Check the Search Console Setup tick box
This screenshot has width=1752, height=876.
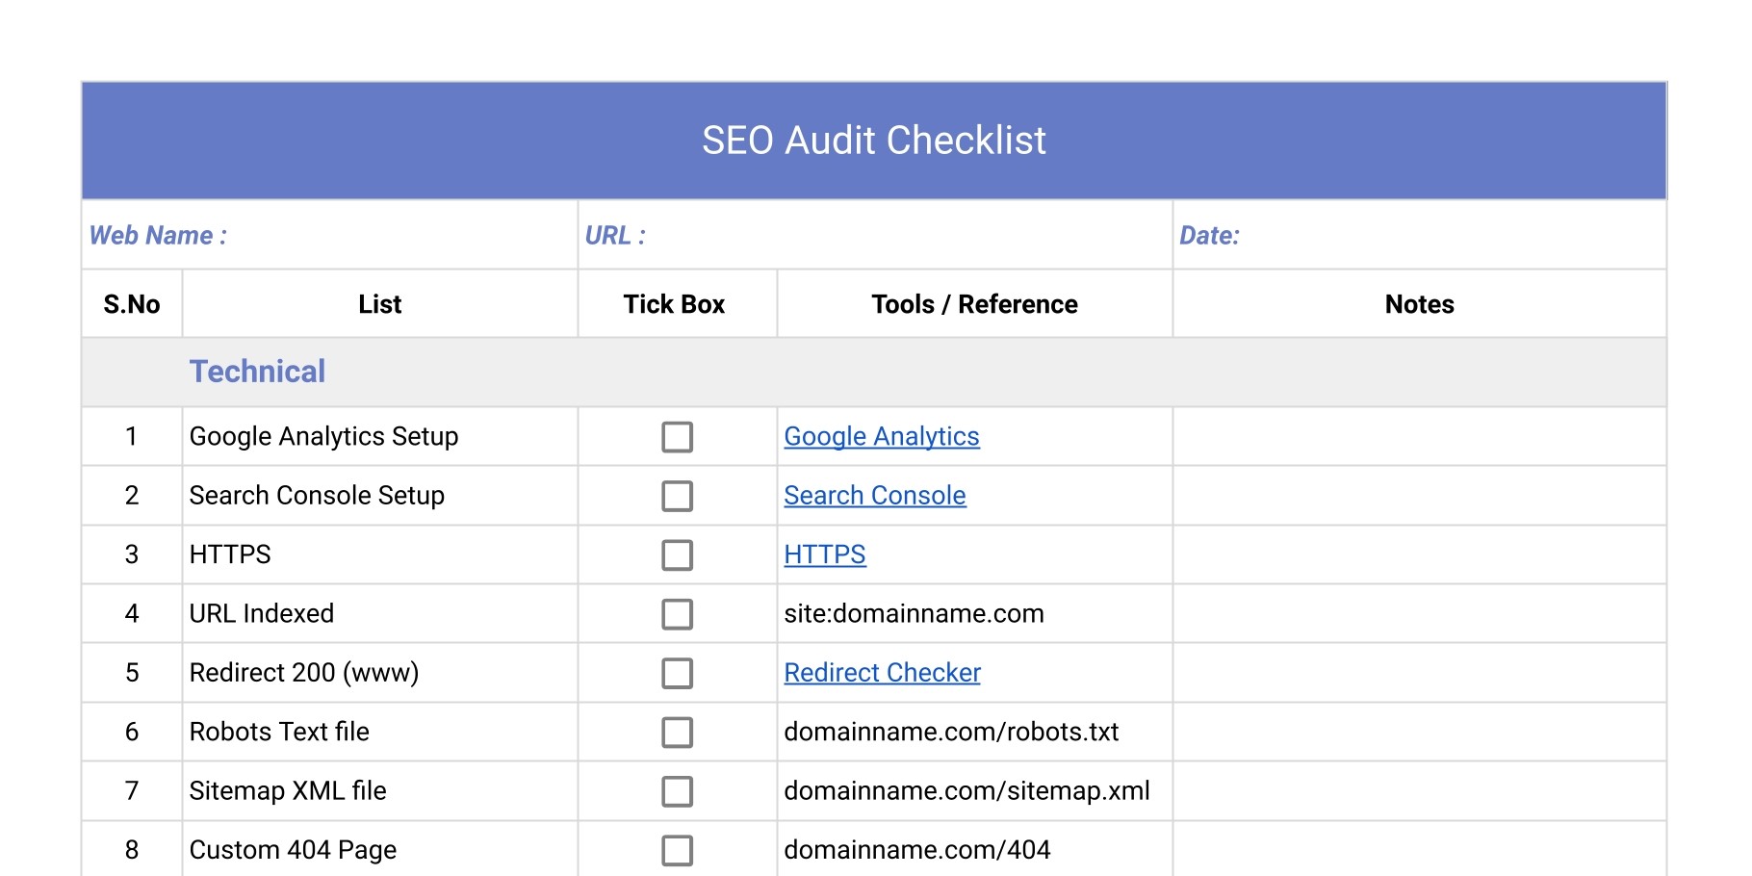tap(677, 496)
